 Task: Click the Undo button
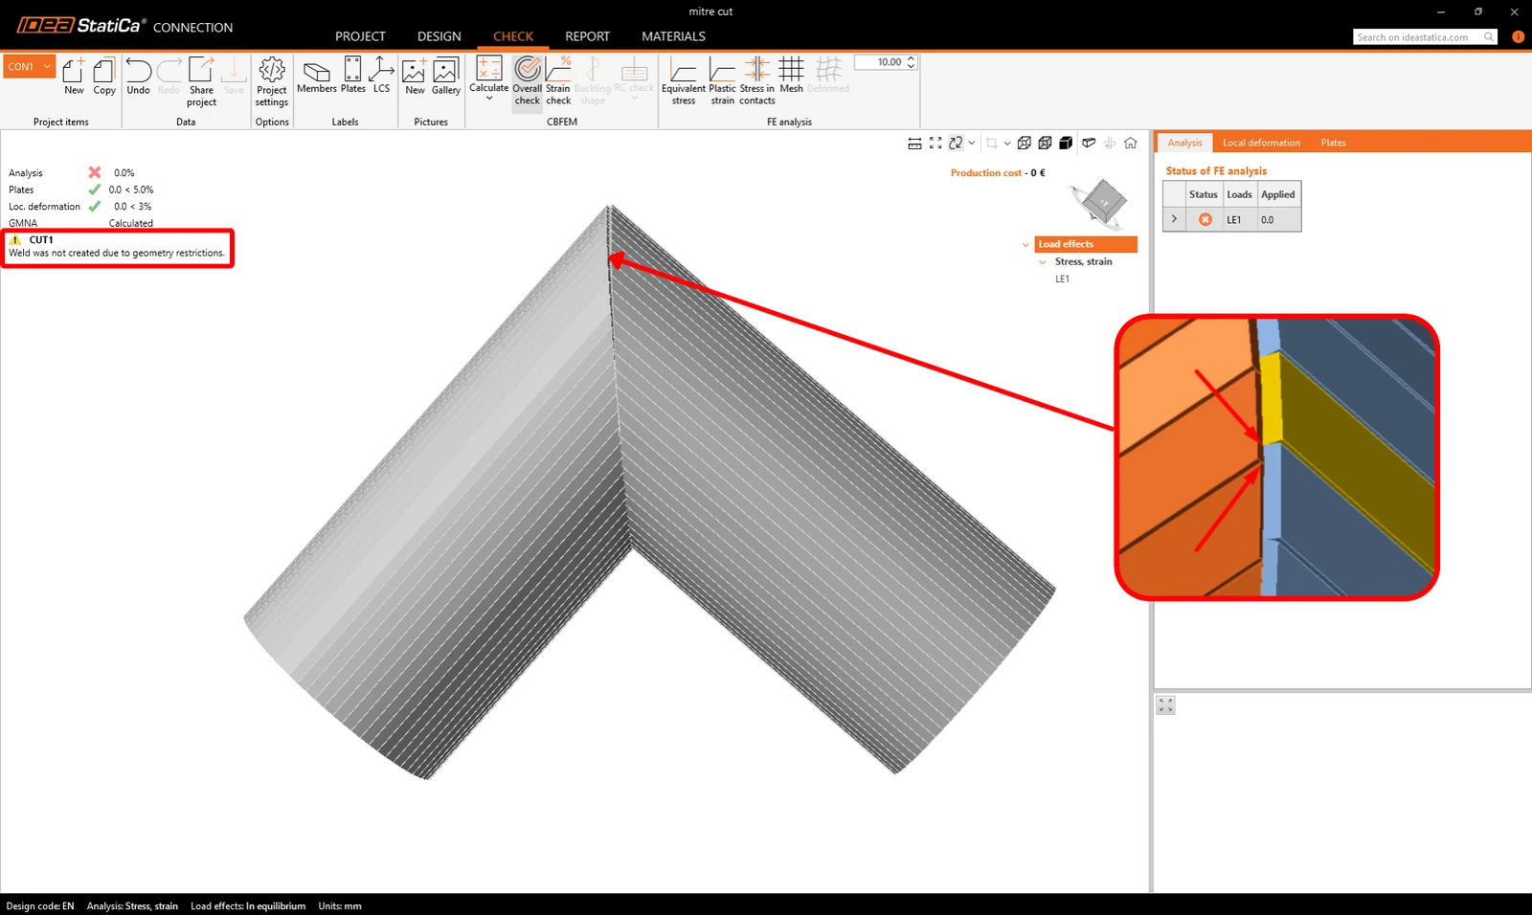pyautogui.click(x=138, y=77)
